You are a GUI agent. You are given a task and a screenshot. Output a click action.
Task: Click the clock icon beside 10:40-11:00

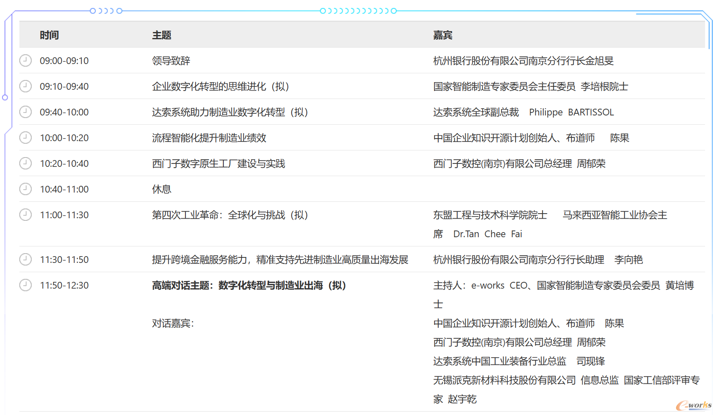coord(26,189)
